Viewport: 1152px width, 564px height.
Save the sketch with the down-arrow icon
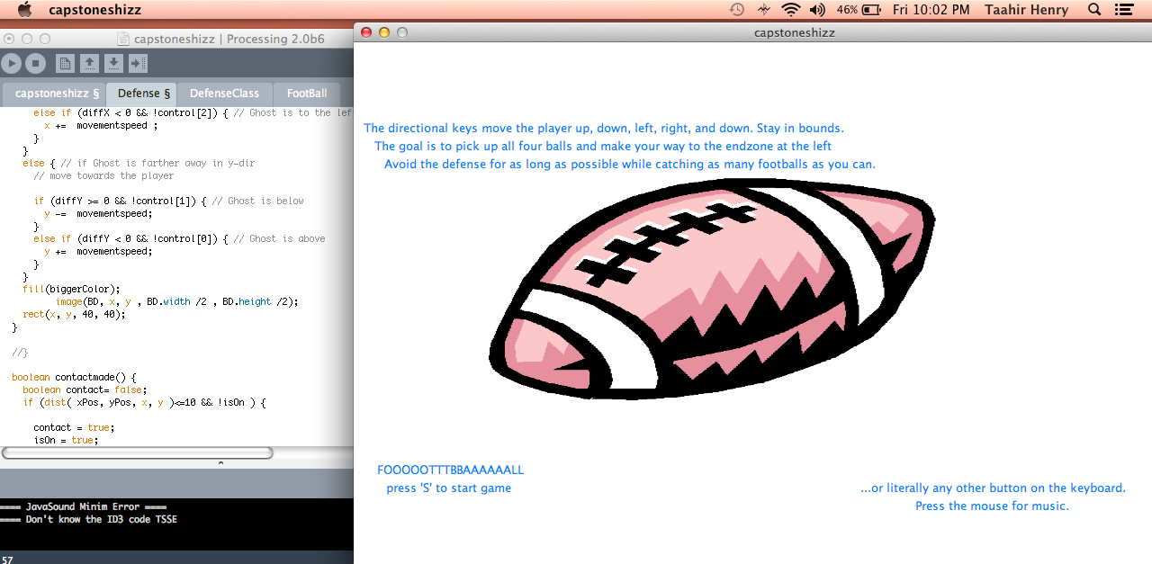(113, 63)
